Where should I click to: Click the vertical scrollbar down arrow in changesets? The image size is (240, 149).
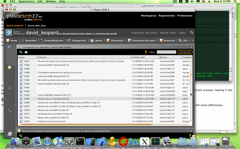click(x=191, y=121)
